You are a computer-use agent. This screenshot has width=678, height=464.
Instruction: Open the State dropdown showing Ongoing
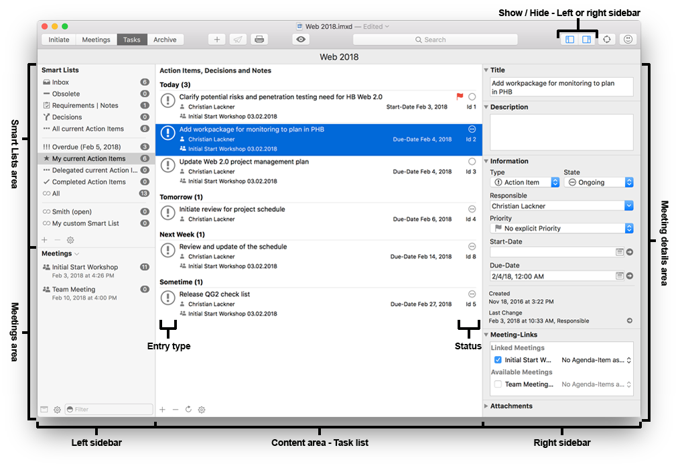[599, 182]
